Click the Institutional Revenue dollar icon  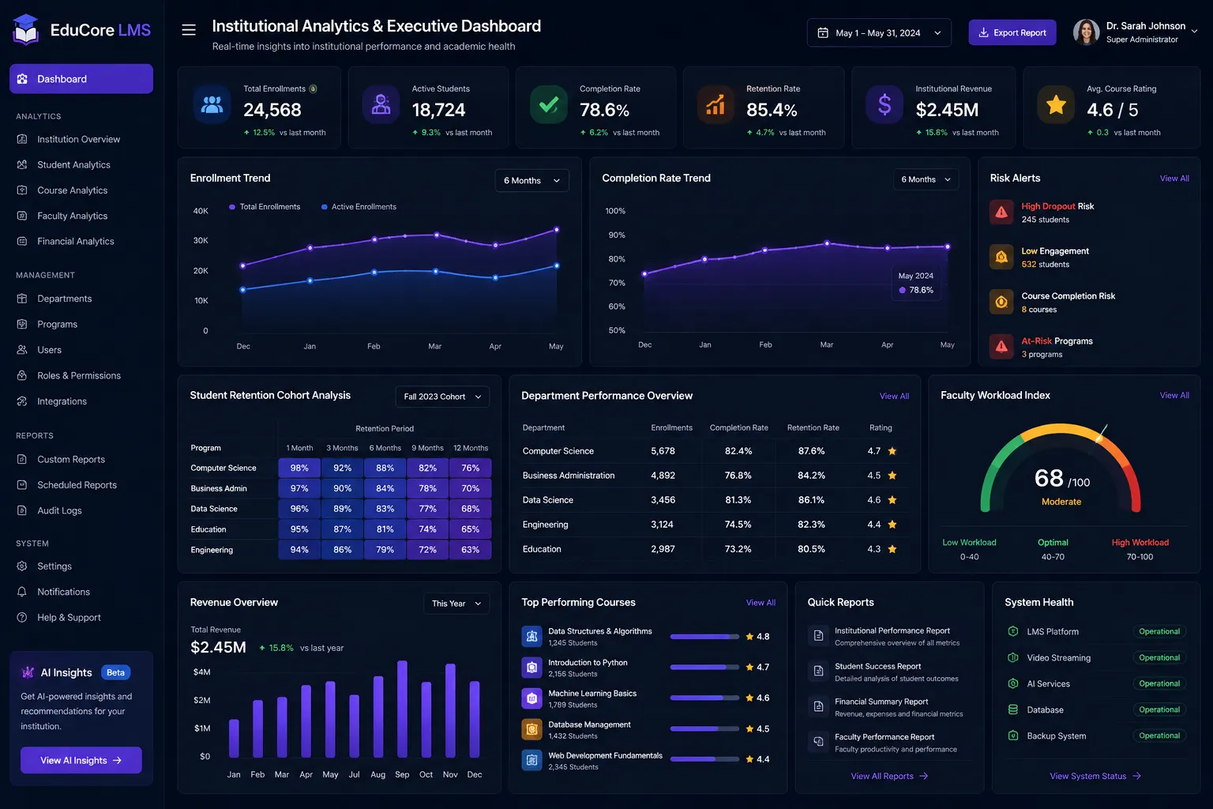pos(884,104)
